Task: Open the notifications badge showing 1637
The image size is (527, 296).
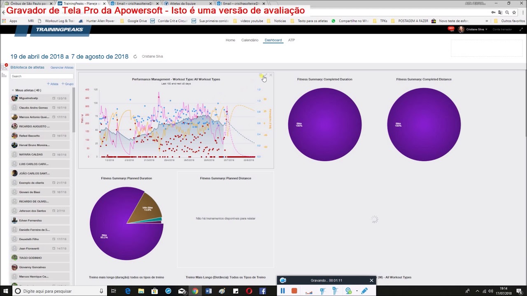Action: pyautogui.click(x=451, y=29)
